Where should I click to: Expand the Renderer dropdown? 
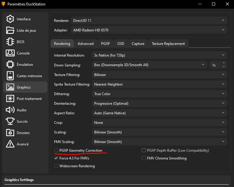[x=148, y=20]
